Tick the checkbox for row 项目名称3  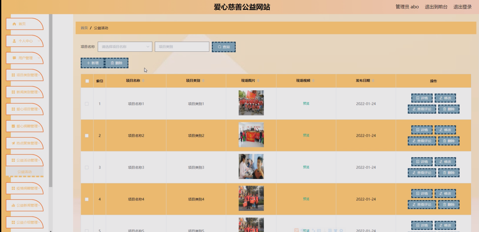tap(87, 167)
